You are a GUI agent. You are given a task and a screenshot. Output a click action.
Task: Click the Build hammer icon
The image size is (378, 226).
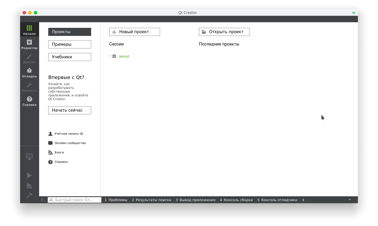tap(29, 195)
